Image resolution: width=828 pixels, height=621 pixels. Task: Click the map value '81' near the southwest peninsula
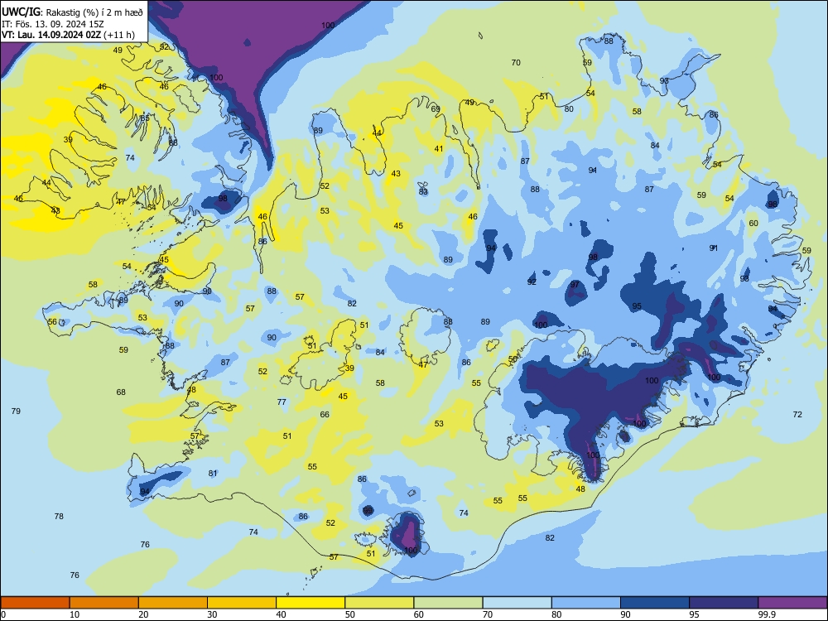click(213, 473)
